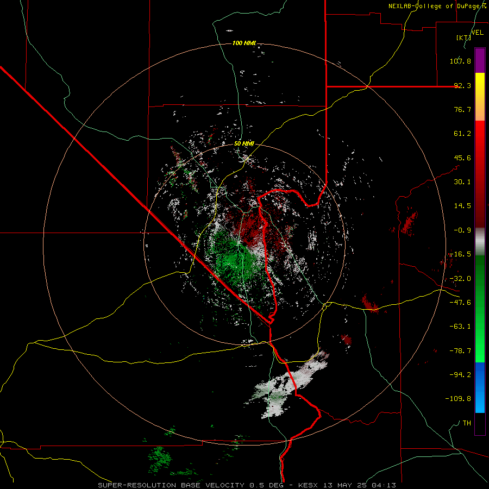Click the [KT] units label
The image size is (489, 489).
point(463,37)
